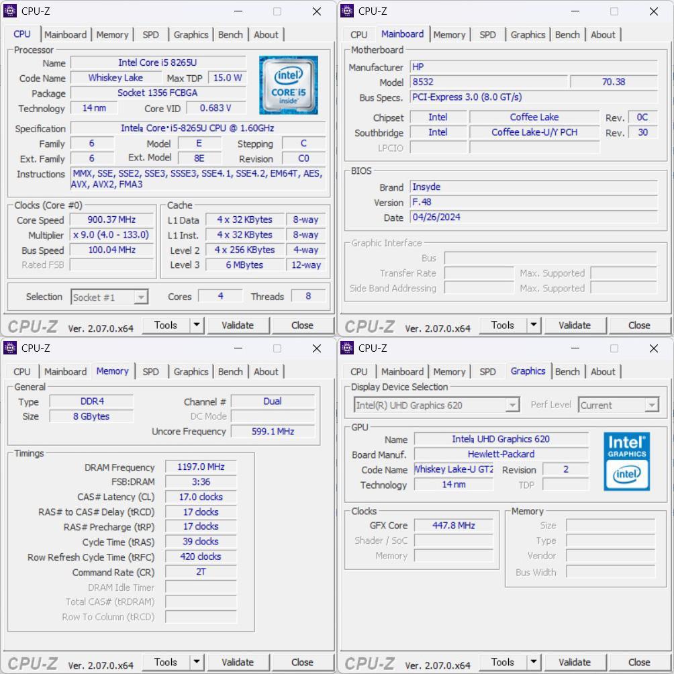Open the Display Device Selection dropdown
This screenshot has width=674, height=674.
pyautogui.click(x=513, y=405)
